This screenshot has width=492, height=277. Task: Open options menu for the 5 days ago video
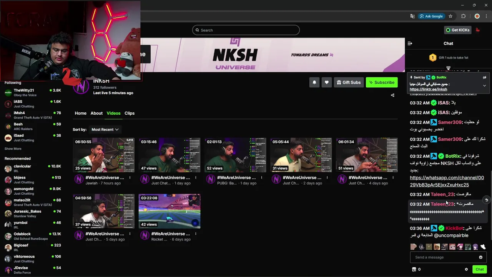(130, 234)
